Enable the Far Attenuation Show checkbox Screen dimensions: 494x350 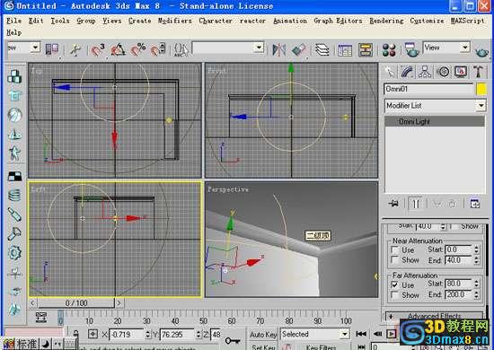[394, 295]
